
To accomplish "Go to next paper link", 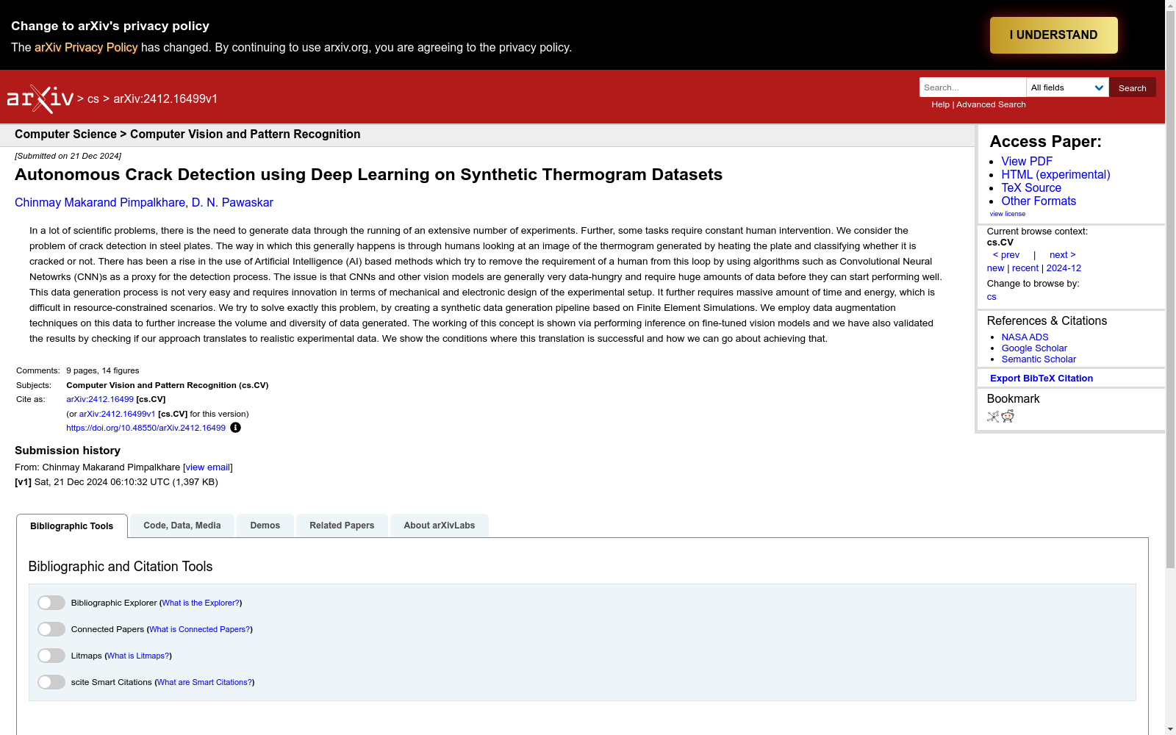I will tap(1063, 255).
